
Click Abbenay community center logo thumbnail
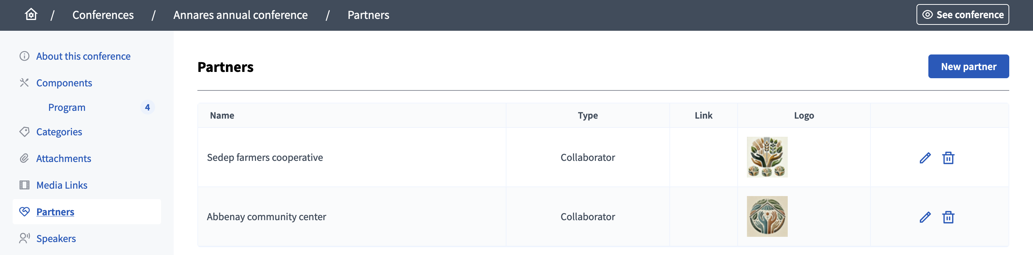point(767,216)
